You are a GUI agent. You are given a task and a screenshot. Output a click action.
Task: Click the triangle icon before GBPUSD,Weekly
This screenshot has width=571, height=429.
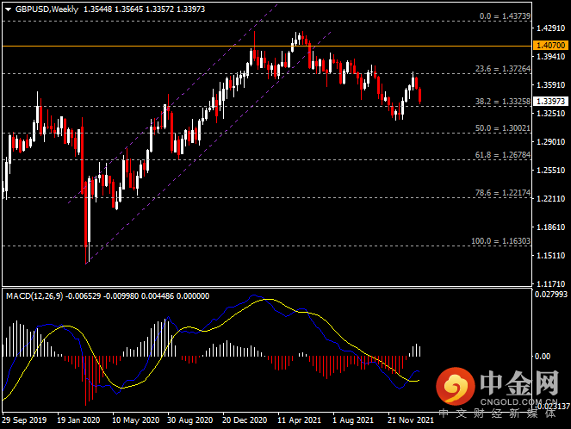click(x=7, y=9)
